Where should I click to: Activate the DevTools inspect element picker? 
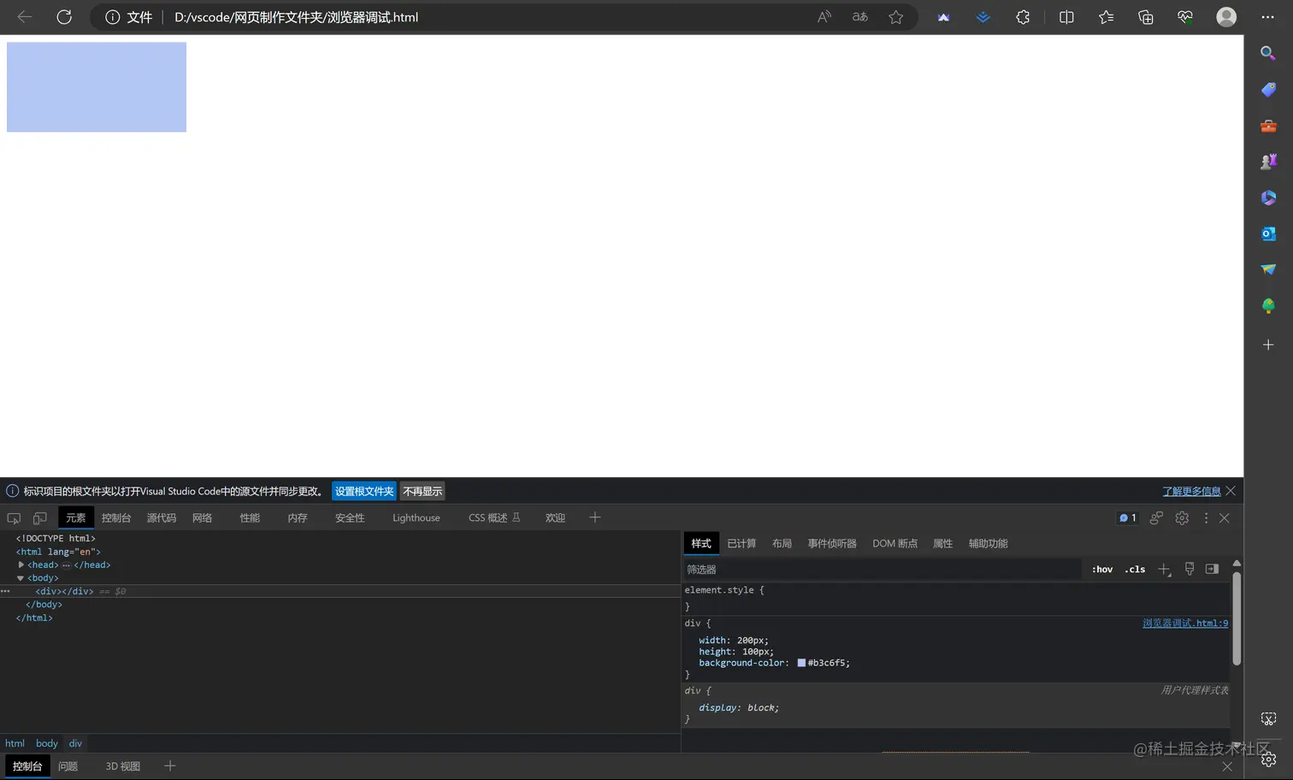click(14, 518)
